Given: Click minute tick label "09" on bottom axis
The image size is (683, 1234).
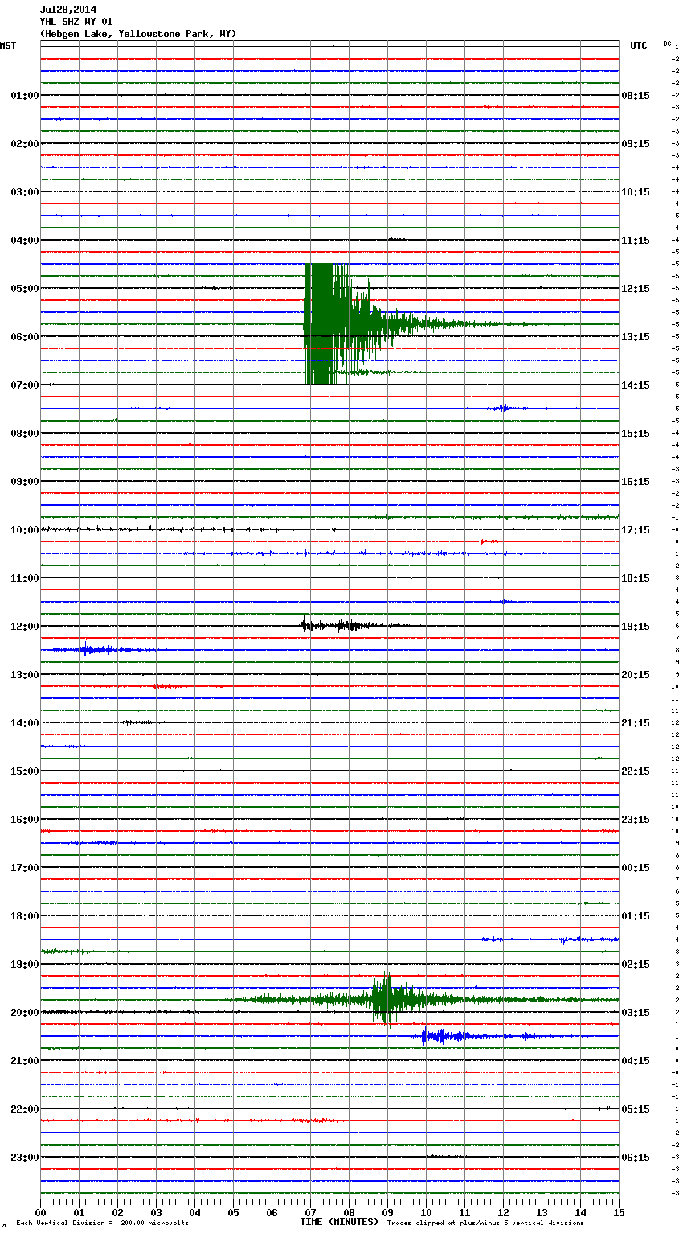Looking at the screenshot, I should click(387, 1212).
